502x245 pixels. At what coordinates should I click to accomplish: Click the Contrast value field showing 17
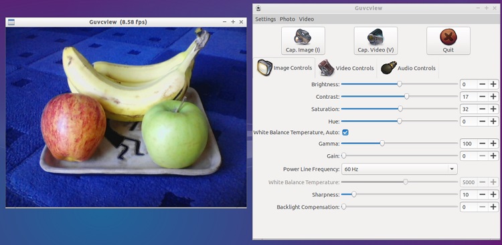point(469,97)
